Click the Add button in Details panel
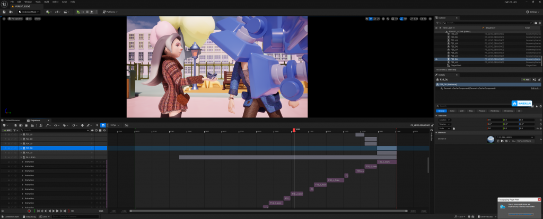Viewport: 543px width, 219px height. (x=527, y=79)
